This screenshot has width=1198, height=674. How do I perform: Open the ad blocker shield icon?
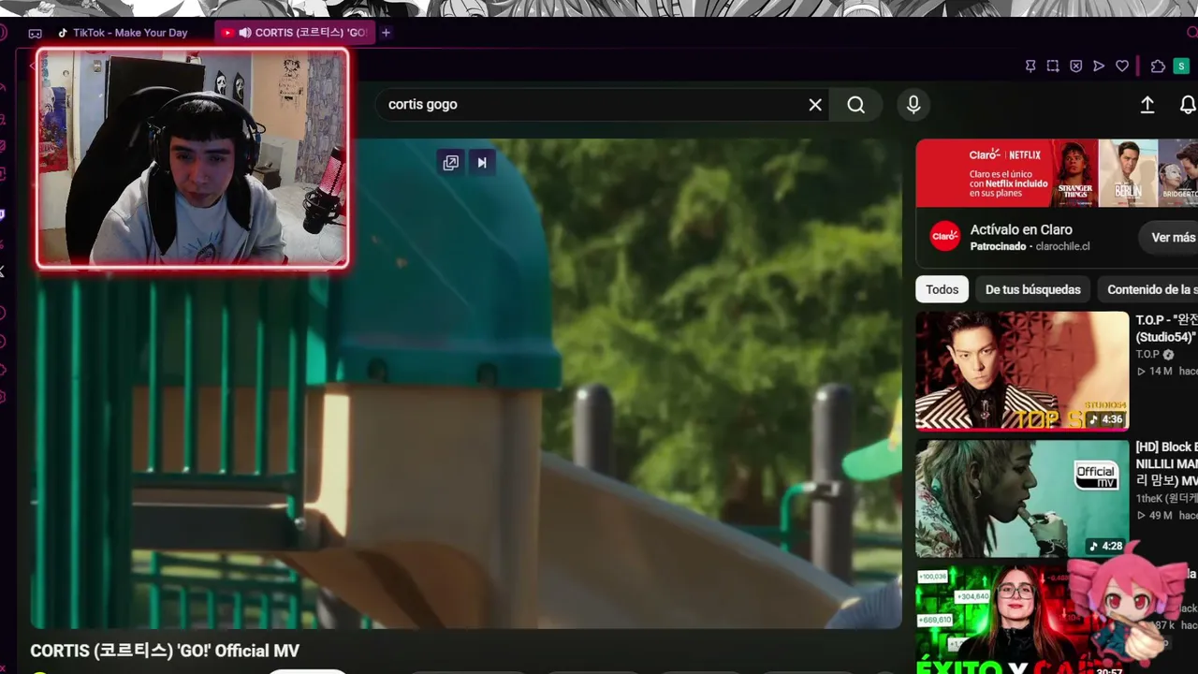point(1075,66)
